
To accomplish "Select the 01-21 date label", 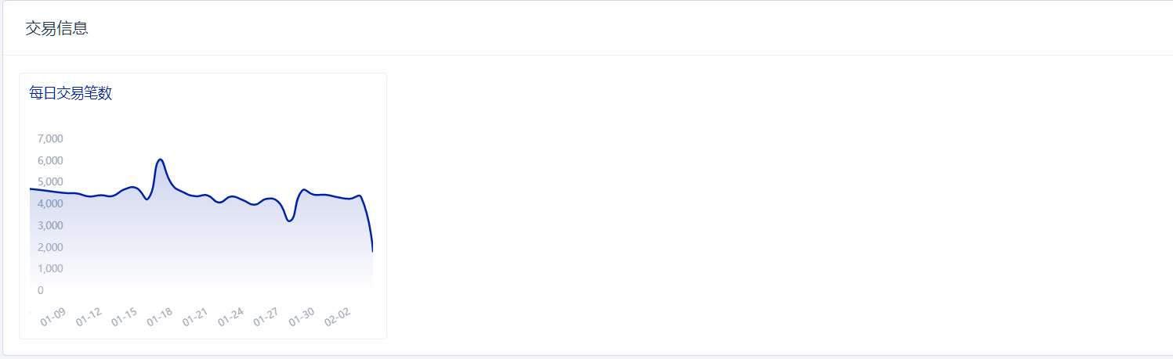I will click(x=194, y=317).
